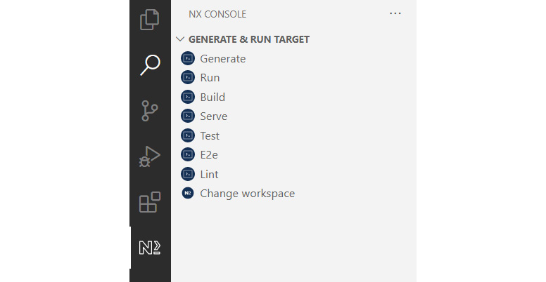Image resolution: width=546 pixels, height=282 pixels.
Task: Click the NX CONSOLE panel title
Action: 217,14
